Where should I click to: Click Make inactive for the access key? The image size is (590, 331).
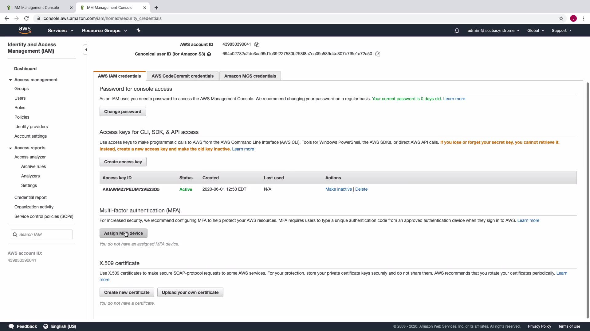click(338, 189)
